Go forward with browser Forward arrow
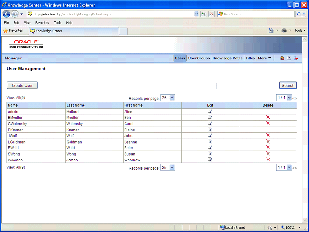 15,14
